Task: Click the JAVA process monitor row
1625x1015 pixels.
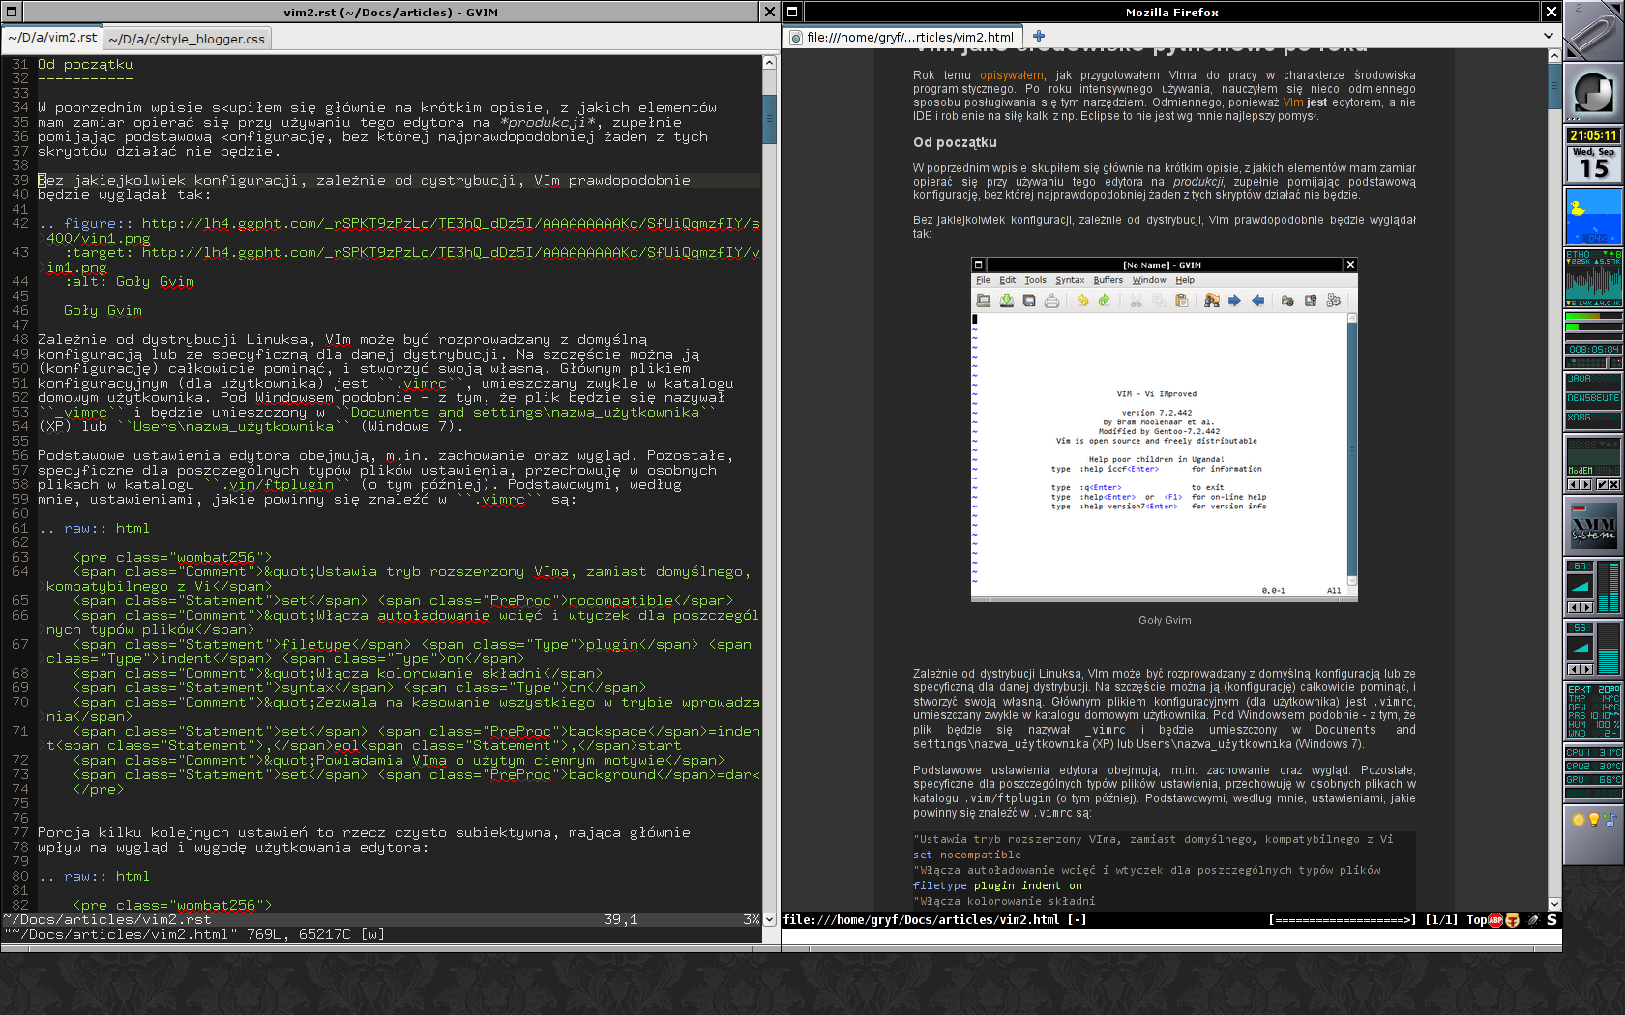Action: click(x=1593, y=380)
